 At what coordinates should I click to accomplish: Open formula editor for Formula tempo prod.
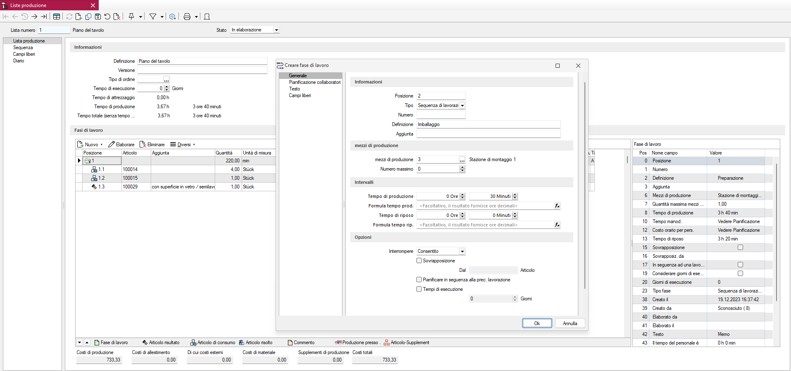(557, 206)
